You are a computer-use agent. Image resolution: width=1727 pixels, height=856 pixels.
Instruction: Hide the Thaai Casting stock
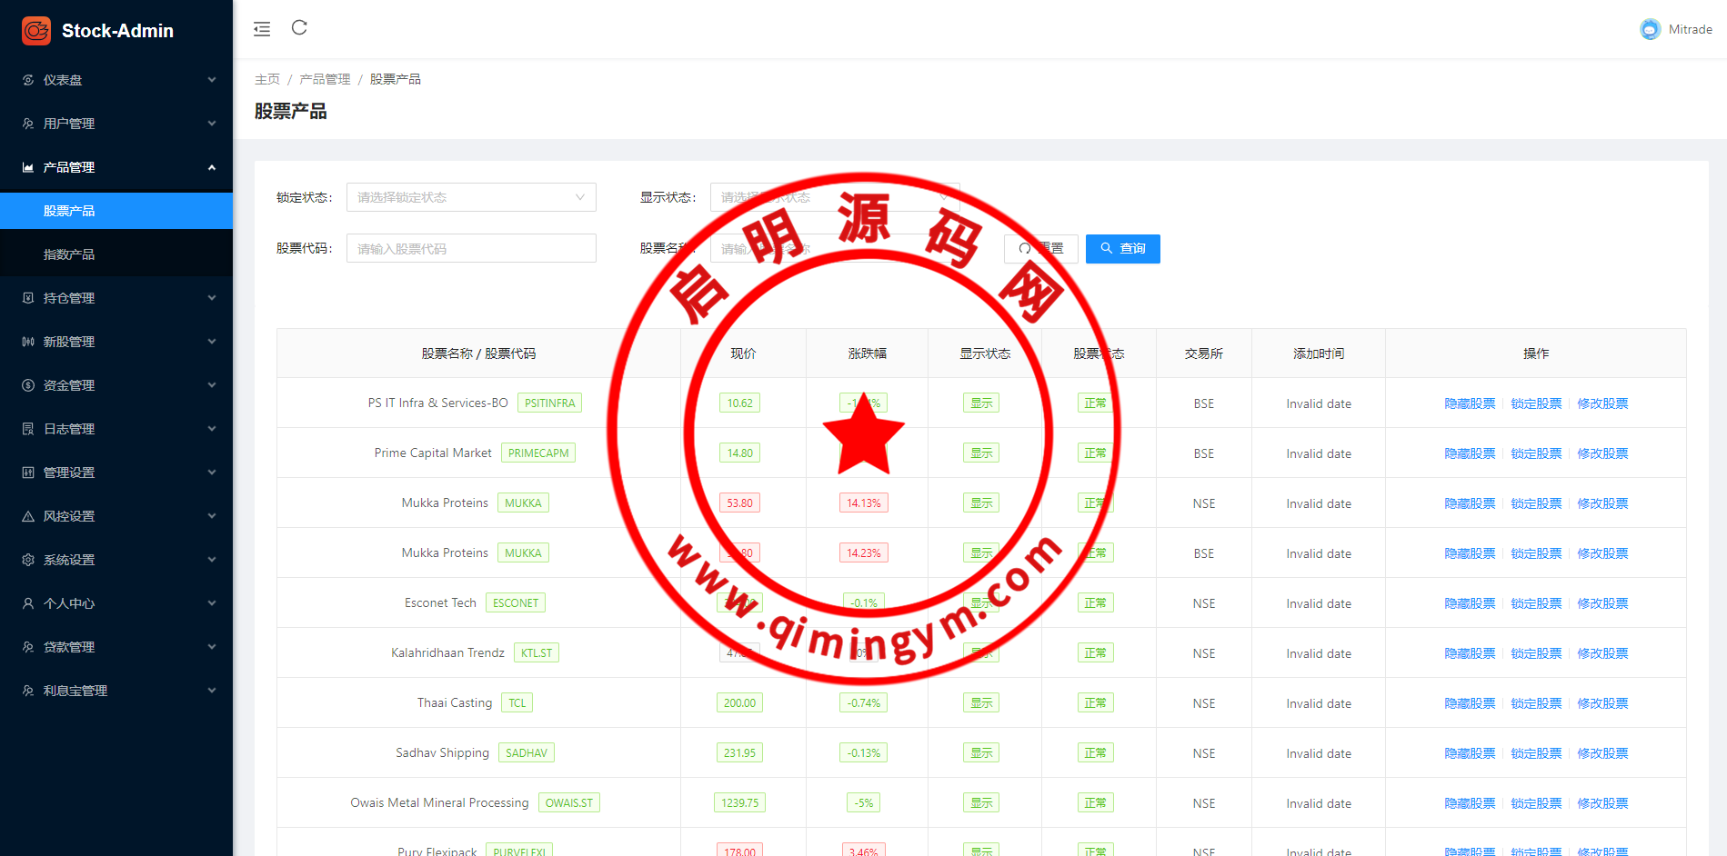point(1470,703)
